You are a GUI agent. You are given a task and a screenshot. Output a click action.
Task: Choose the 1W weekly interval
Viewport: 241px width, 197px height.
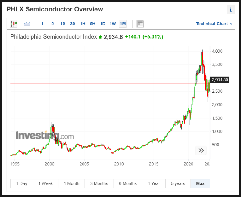click(x=113, y=24)
